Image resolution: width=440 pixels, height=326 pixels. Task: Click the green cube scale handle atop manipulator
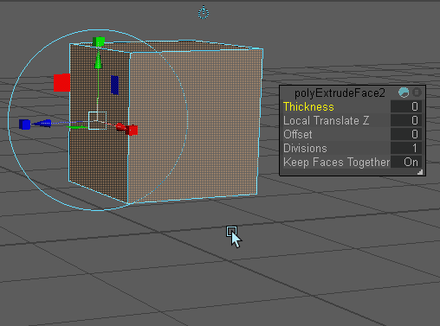(x=99, y=42)
